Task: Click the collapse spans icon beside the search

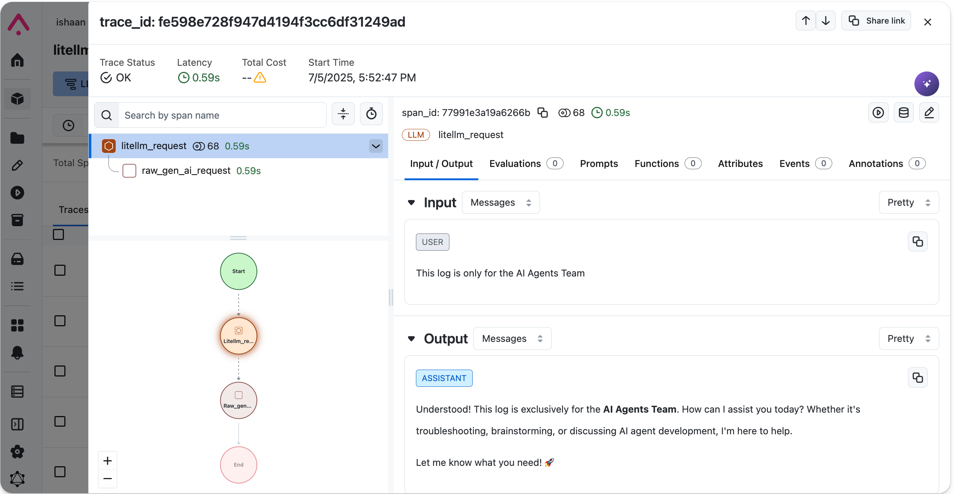Action: pyautogui.click(x=343, y=114)
